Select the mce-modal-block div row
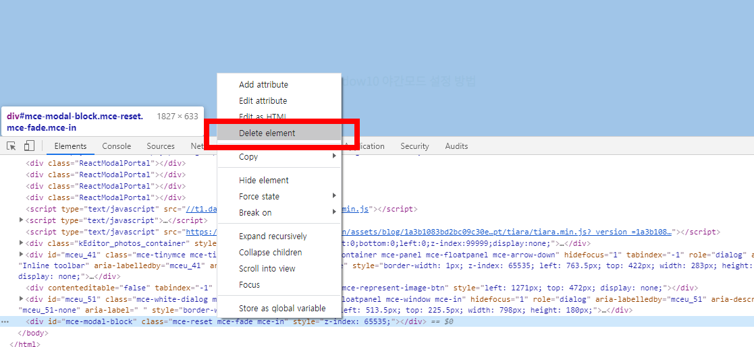This screenshot has width=754, height=347. (x=377, y=321)
